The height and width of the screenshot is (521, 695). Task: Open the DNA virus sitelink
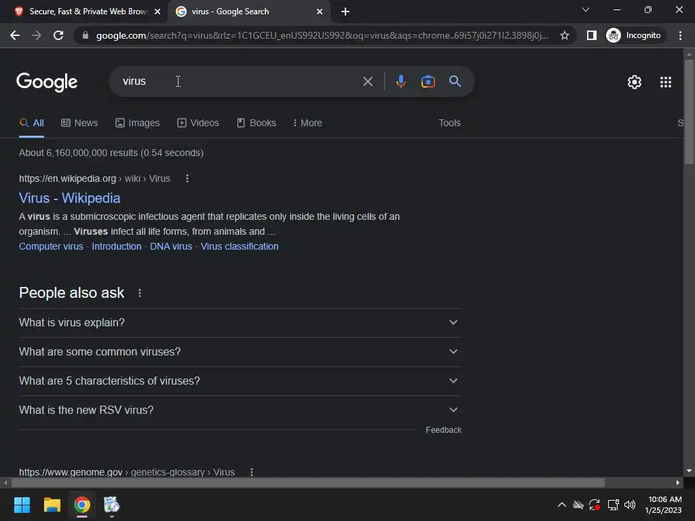click(x=170, y=246)
